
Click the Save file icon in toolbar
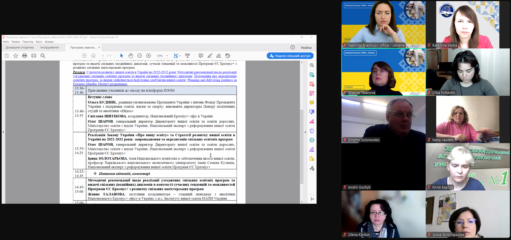pyautogui.click(x=7, y=56)
